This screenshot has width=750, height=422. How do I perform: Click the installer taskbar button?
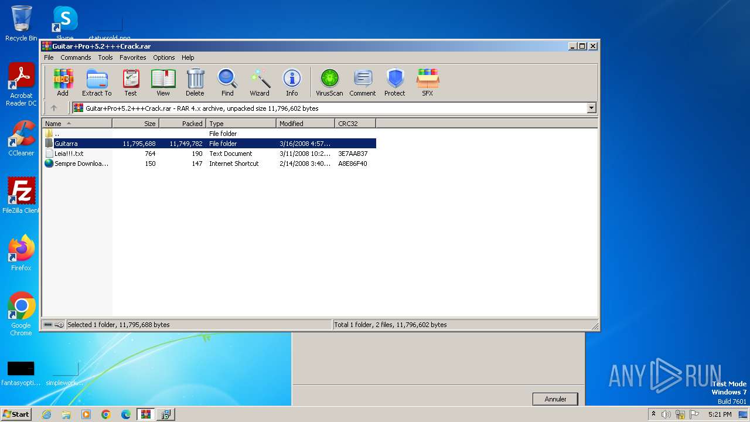tap(166, 414)
